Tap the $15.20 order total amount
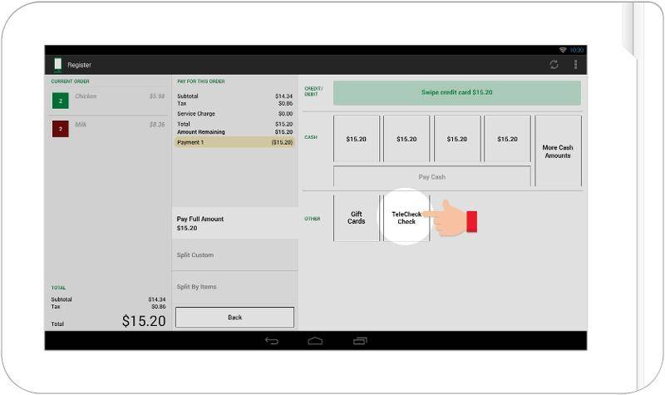The image size is (665, 395). click(x=144, y=321)
